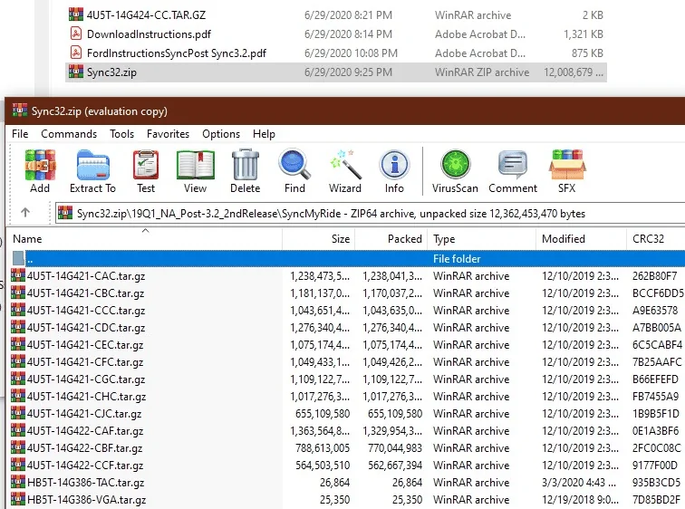Sort the list by Size column
The image size is (685, 509).
pyautogui.click(x=318, y=239)
